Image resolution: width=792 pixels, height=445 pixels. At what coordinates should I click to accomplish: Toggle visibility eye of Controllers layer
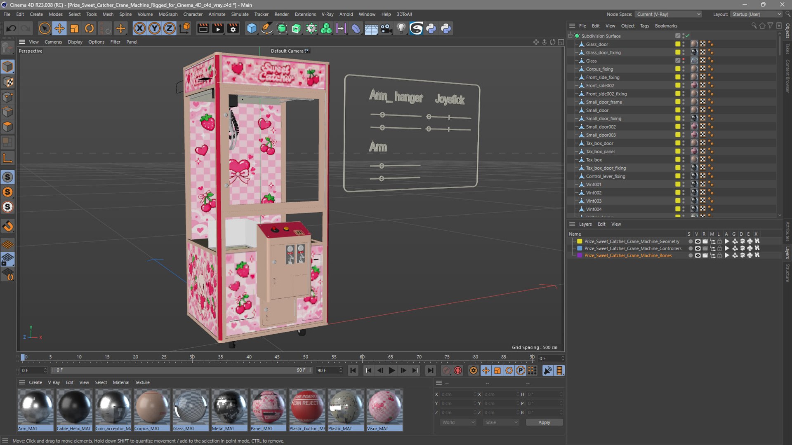698,248
